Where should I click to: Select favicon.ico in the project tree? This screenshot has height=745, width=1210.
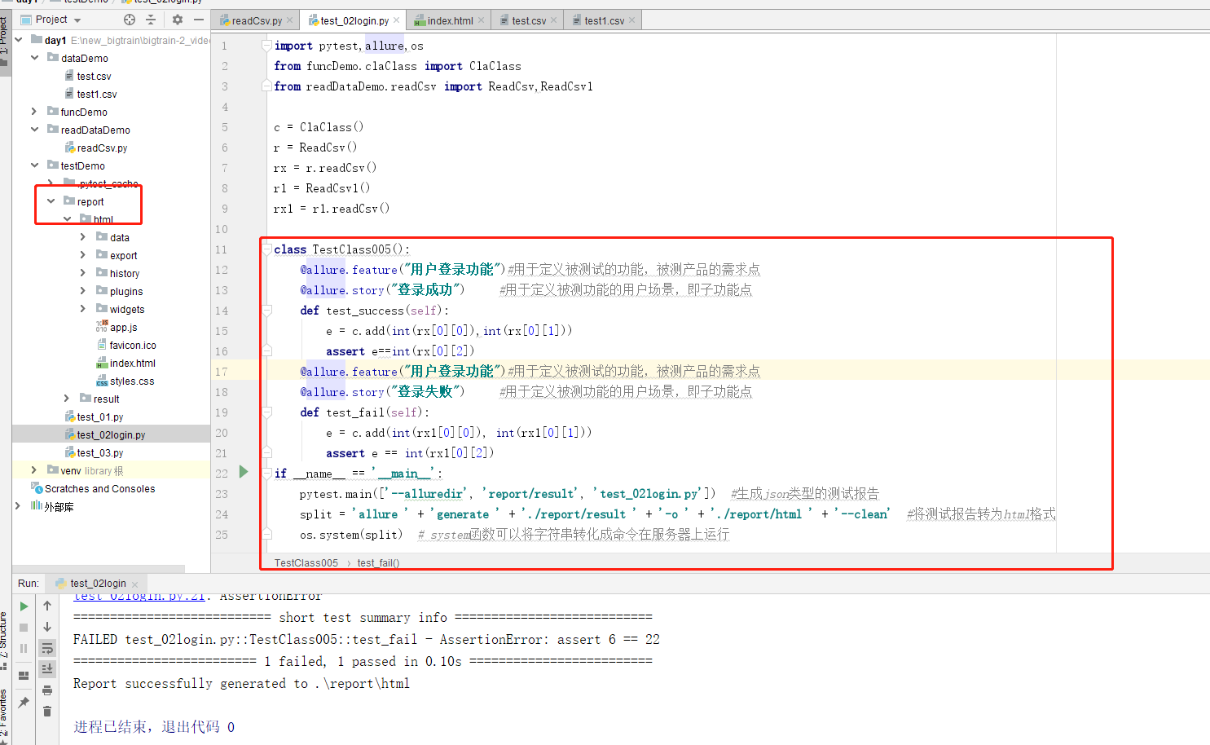tap(133, 345)
